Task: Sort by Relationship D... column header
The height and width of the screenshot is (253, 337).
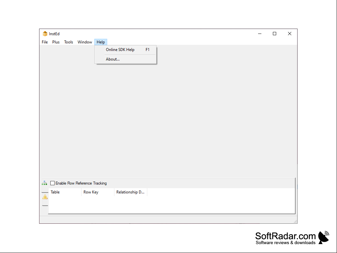Action: click(131, 192)
